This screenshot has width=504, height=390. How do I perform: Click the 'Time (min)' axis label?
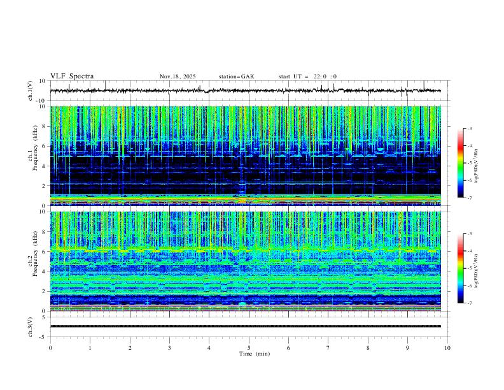click(255, 354)
